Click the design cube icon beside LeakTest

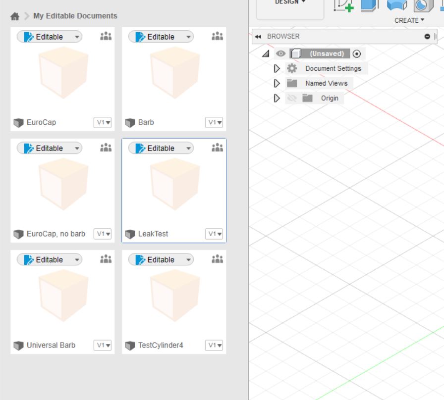coord(130,234)
